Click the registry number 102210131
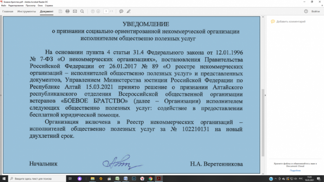Viewport: 324px width, 182px height. pos(196,129)
